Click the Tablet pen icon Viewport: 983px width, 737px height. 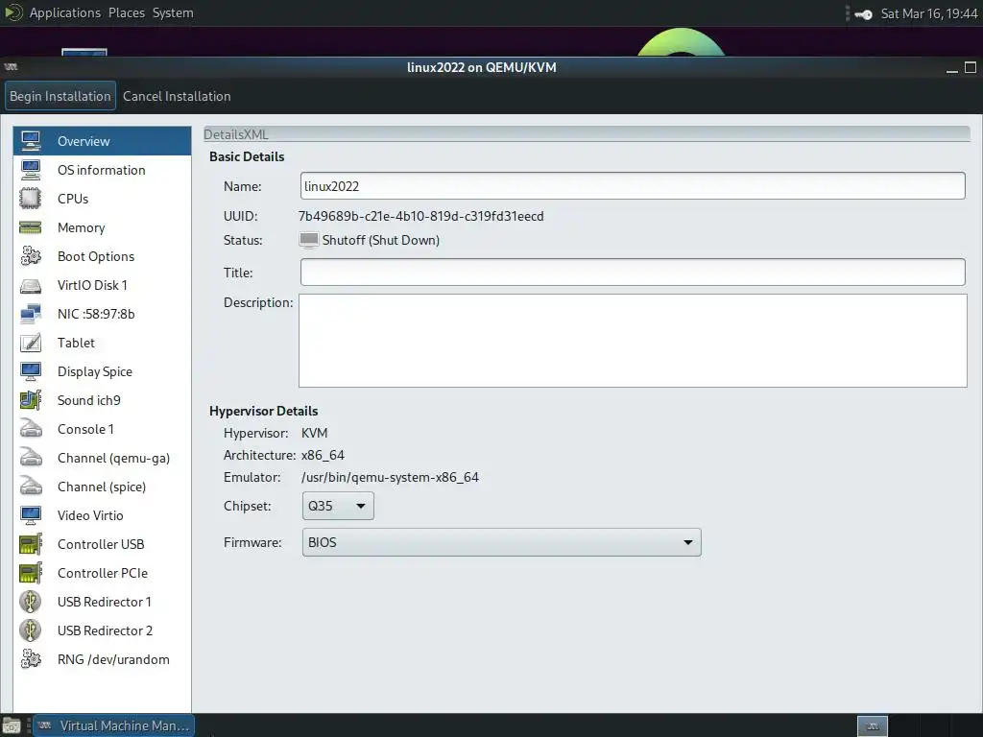pos(31,343)
